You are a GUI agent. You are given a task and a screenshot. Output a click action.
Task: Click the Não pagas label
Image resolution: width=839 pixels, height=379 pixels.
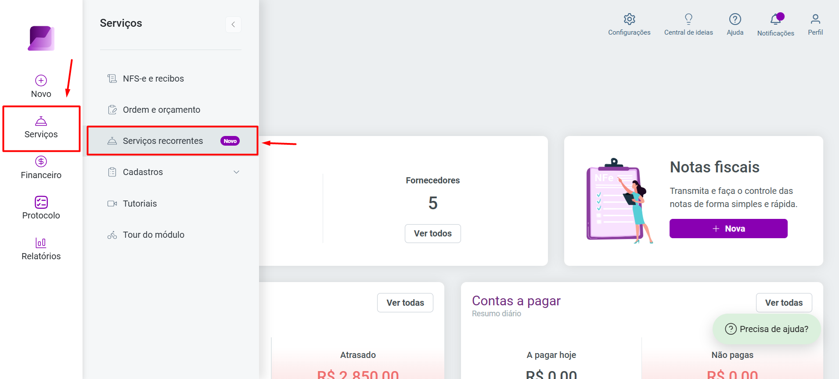(x=732, y=355)
